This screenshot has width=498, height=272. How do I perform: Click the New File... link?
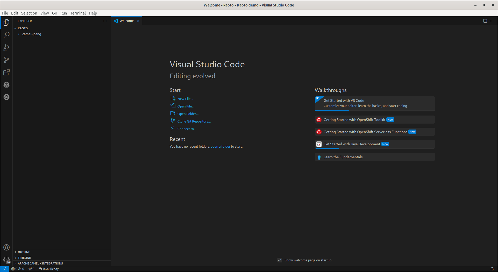[x=185, y=99]
